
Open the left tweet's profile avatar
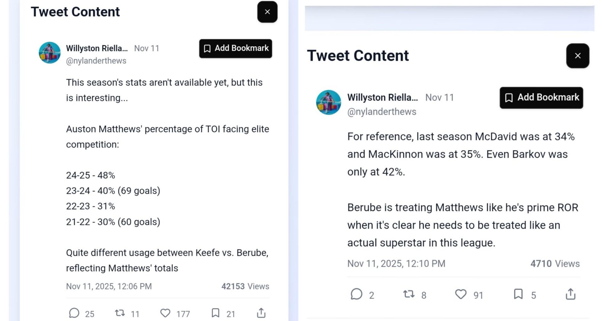(x=50, y=53)
